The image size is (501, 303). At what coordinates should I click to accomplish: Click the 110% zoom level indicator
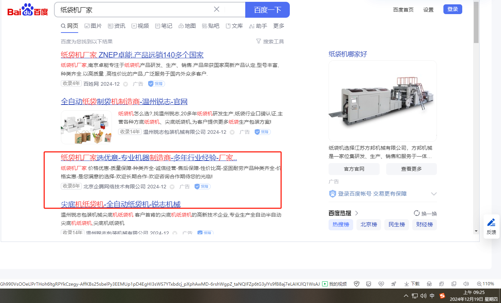tap(486, 284)
